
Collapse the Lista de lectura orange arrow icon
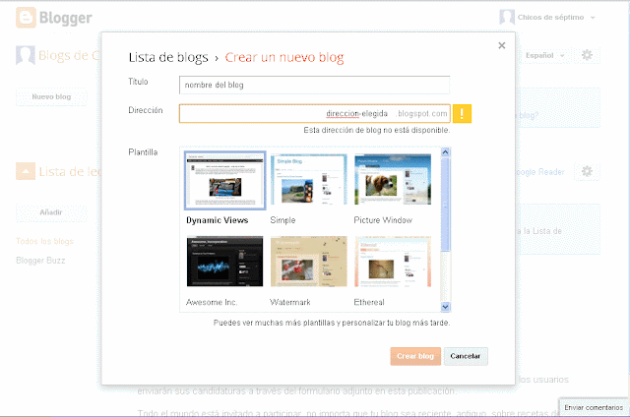(26, 171)
